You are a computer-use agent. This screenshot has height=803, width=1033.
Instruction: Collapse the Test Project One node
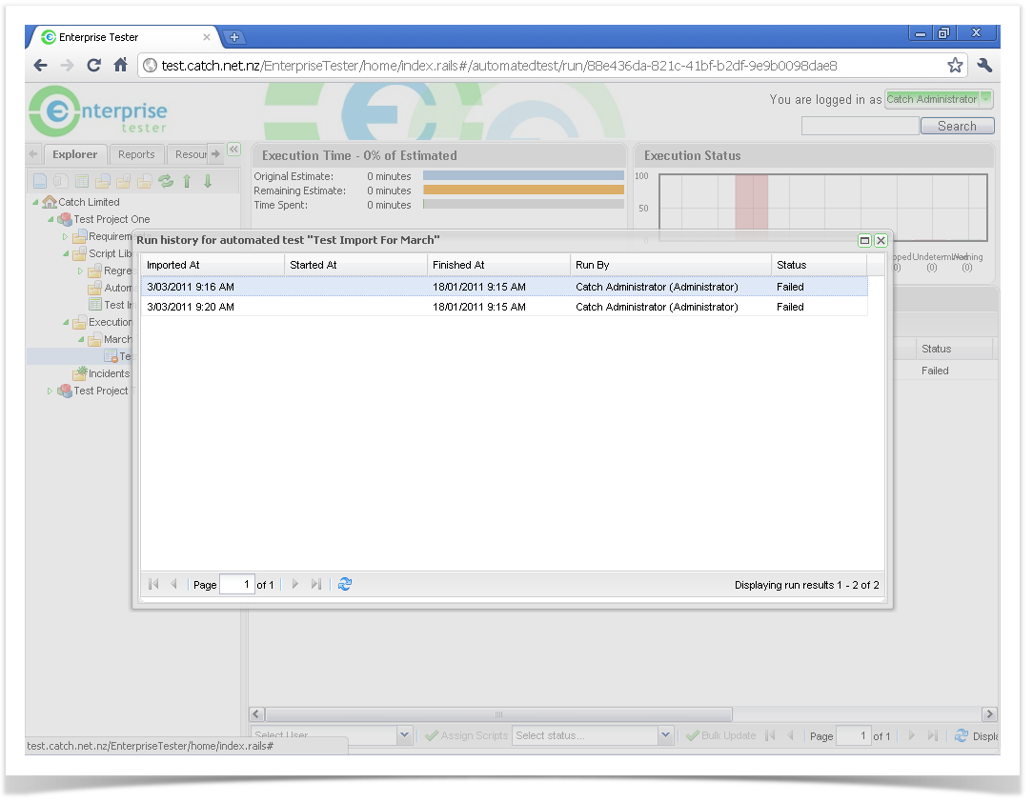[51, 219]
